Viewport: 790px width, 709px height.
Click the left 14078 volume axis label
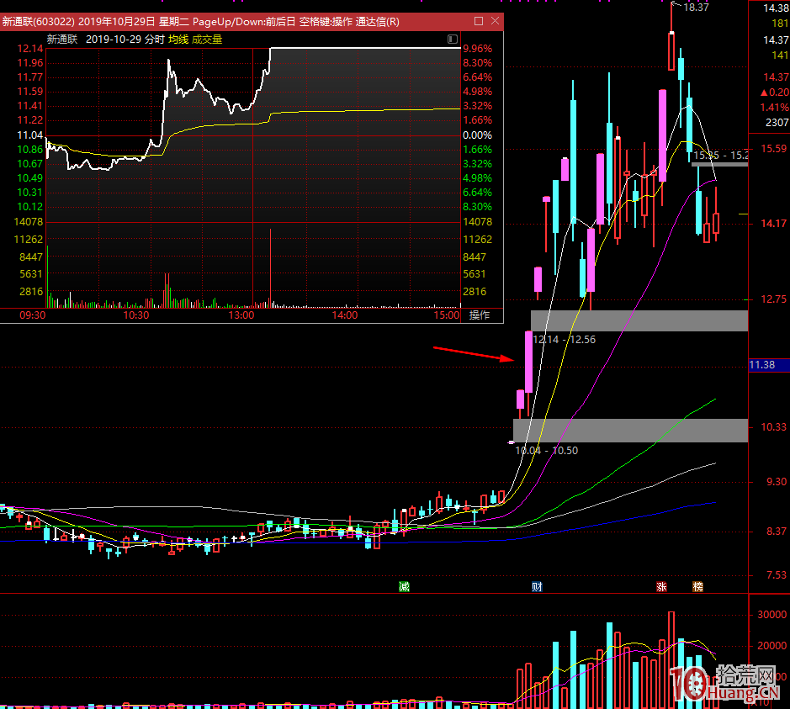click(x=29, y=221)
